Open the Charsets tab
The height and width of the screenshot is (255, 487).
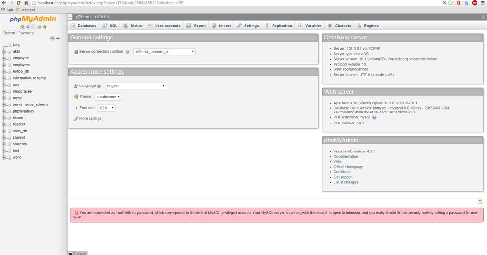[x=340, y=26]
